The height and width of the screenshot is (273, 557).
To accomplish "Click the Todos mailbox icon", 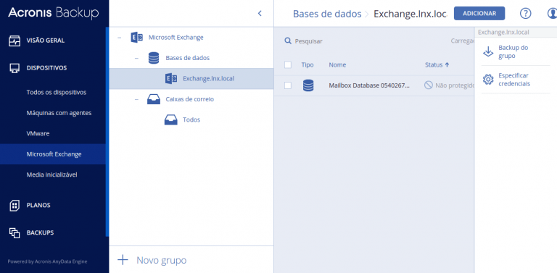I will pos(171,119).
